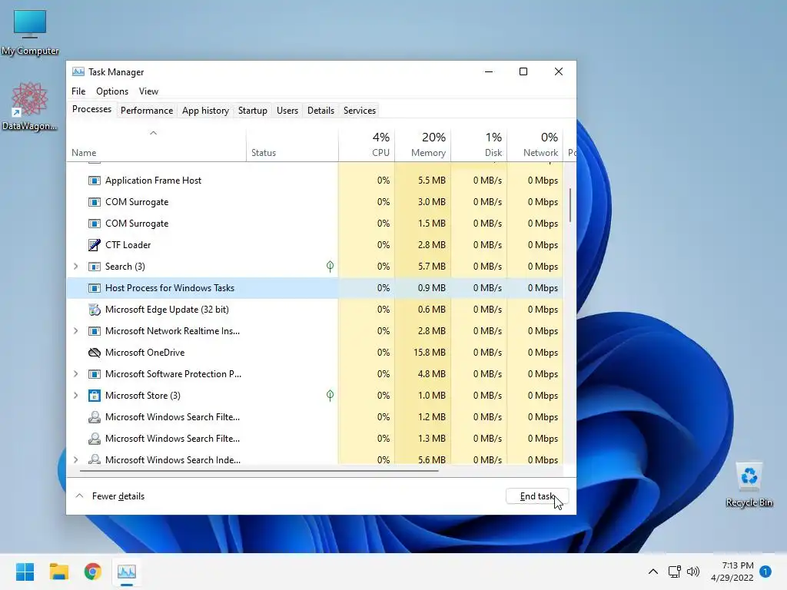Viewport: 787px width, 590px height.
Task: Sort processes by CPU usage column
Action: 367,145
